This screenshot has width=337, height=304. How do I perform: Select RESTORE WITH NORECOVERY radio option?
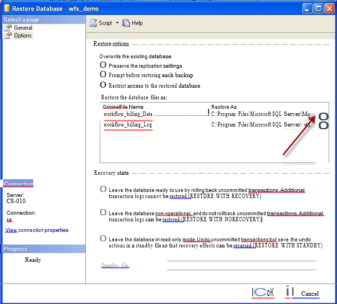click(x=103, y=212)
